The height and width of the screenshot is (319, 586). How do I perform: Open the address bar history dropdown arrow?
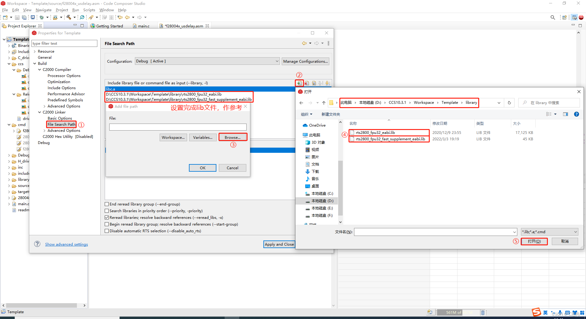pos(499,103)
